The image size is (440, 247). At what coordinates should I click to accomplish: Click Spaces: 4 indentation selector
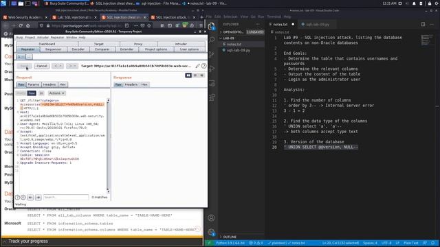click(370, 243)
